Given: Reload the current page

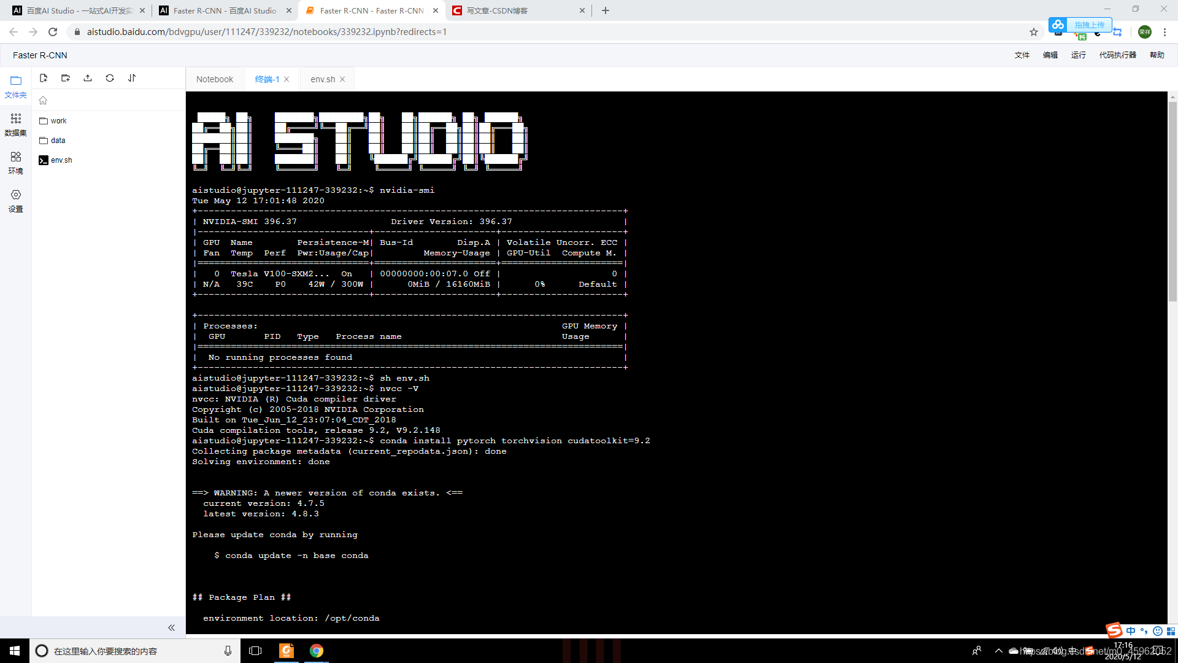Looking at the screenshot, I should [53, 32].
